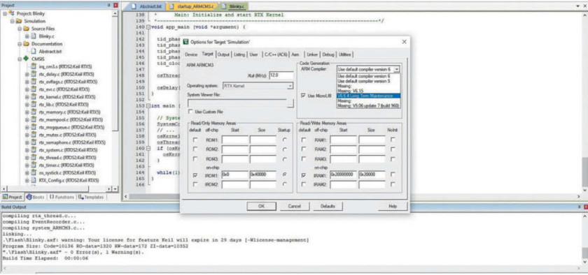This screenshot has width=588, height=275.
Task: Check the IROM2 default checkbox
Action: [195, 184]
